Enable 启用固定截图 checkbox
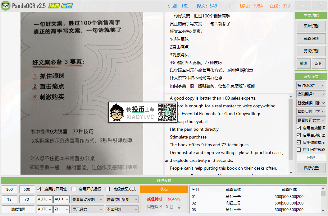 point(299,149)
